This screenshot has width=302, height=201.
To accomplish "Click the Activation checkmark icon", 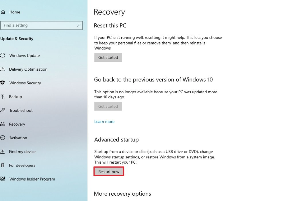I will 3,138.
